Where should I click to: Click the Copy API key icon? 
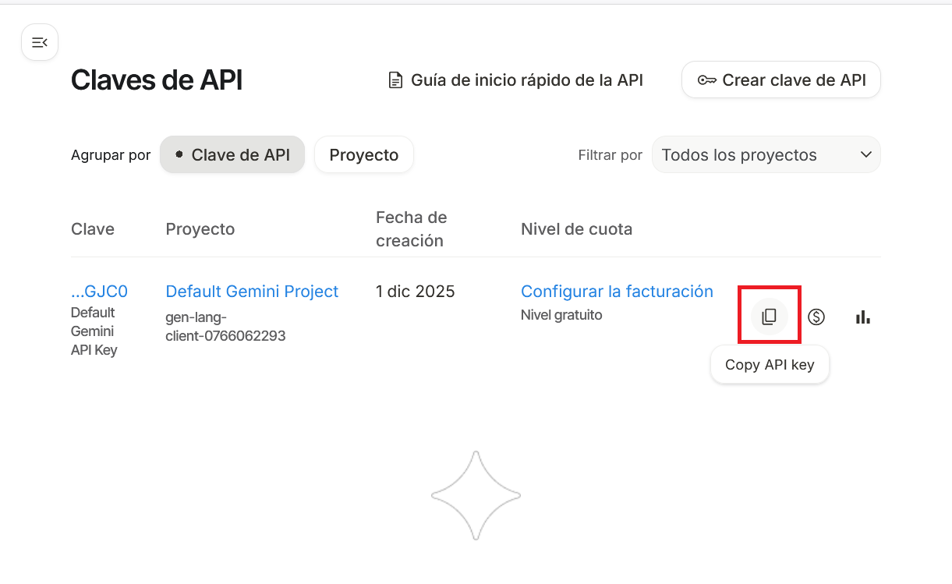point(769,317)
